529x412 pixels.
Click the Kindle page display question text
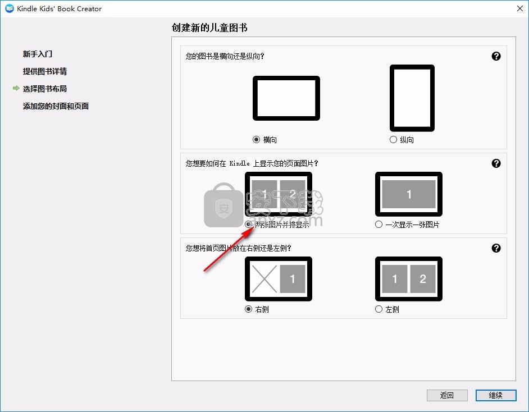pos(252,163)
